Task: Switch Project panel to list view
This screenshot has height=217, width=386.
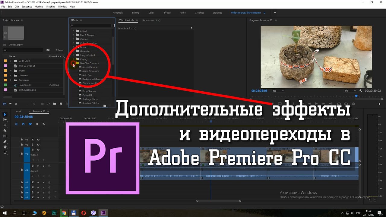Action: [x=5, y=104]
